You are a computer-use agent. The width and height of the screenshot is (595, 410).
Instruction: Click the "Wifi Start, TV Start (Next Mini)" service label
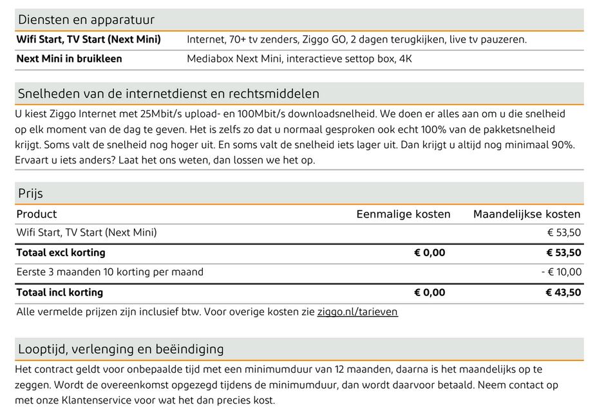89,40
